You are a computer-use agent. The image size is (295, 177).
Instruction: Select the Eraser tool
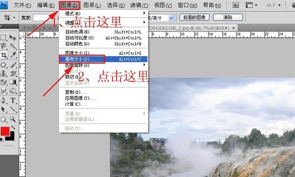click(x=3, y=82)
